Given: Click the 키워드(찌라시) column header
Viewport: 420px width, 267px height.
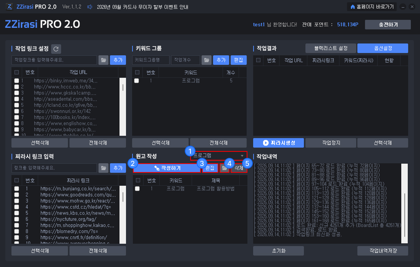Looking at the screenshot, I should (359, 61).
